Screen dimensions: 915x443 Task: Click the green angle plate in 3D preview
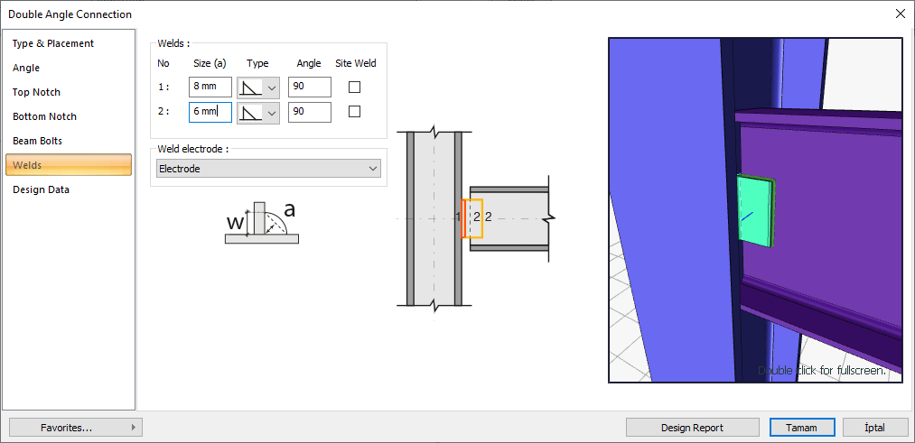[x=755, y=210]
